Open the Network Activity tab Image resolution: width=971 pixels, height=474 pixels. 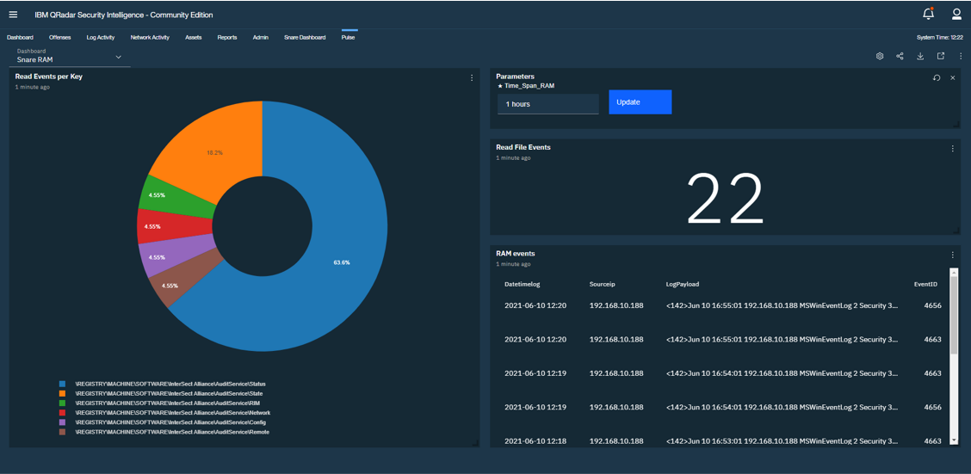(150, 37)
